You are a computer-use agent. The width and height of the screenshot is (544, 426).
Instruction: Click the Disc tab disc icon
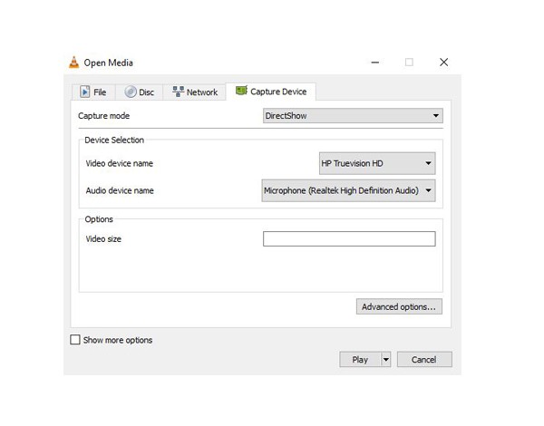tap(130, 92)
